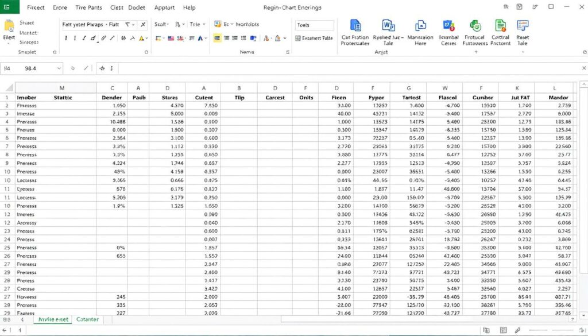Open the Apptort menu

tap(164, 7)
